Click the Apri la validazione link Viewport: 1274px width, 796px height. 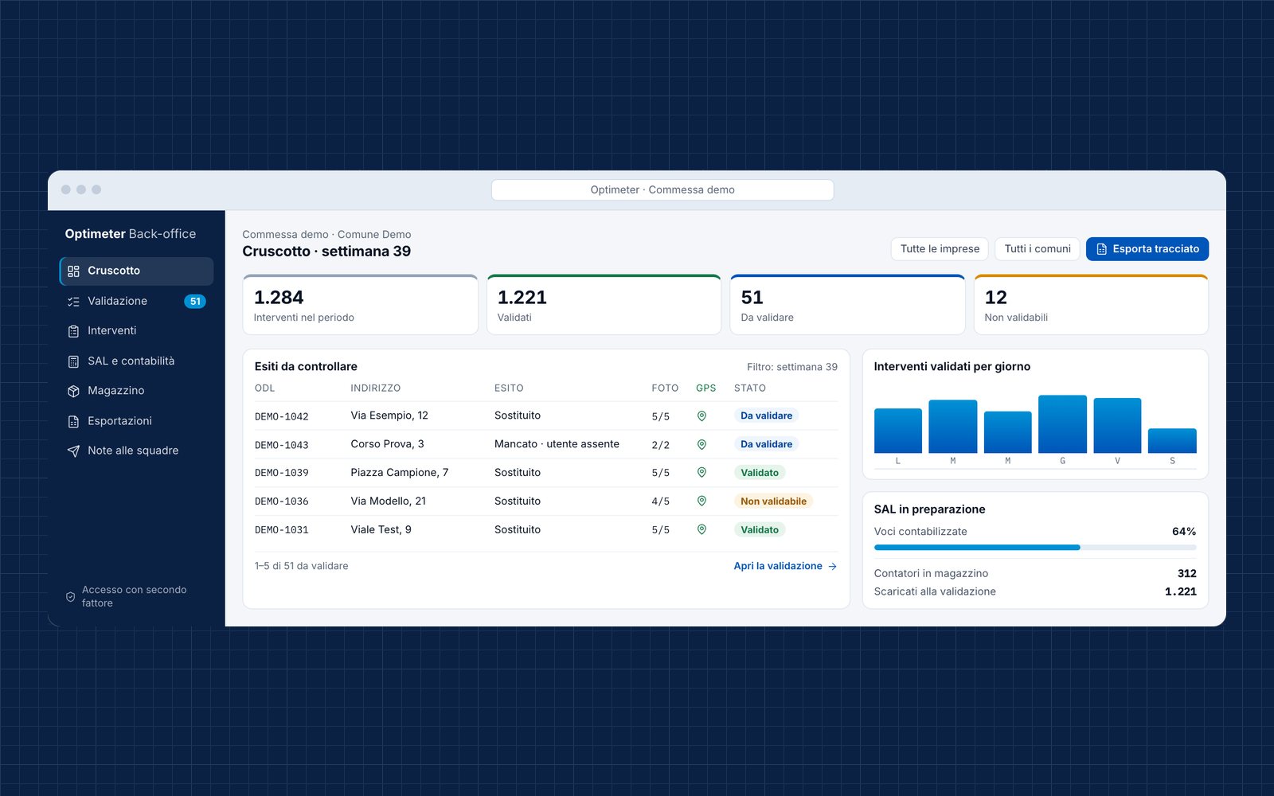coord(785,566)
